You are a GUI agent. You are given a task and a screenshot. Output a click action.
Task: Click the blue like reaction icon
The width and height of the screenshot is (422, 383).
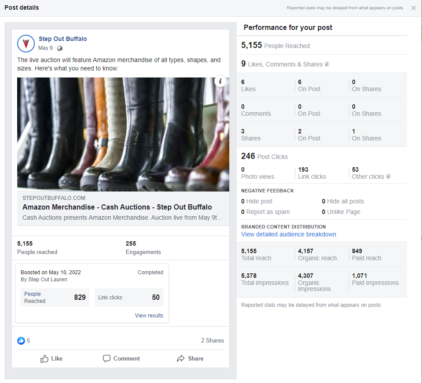pyautogui.click(x=21, y=340)
